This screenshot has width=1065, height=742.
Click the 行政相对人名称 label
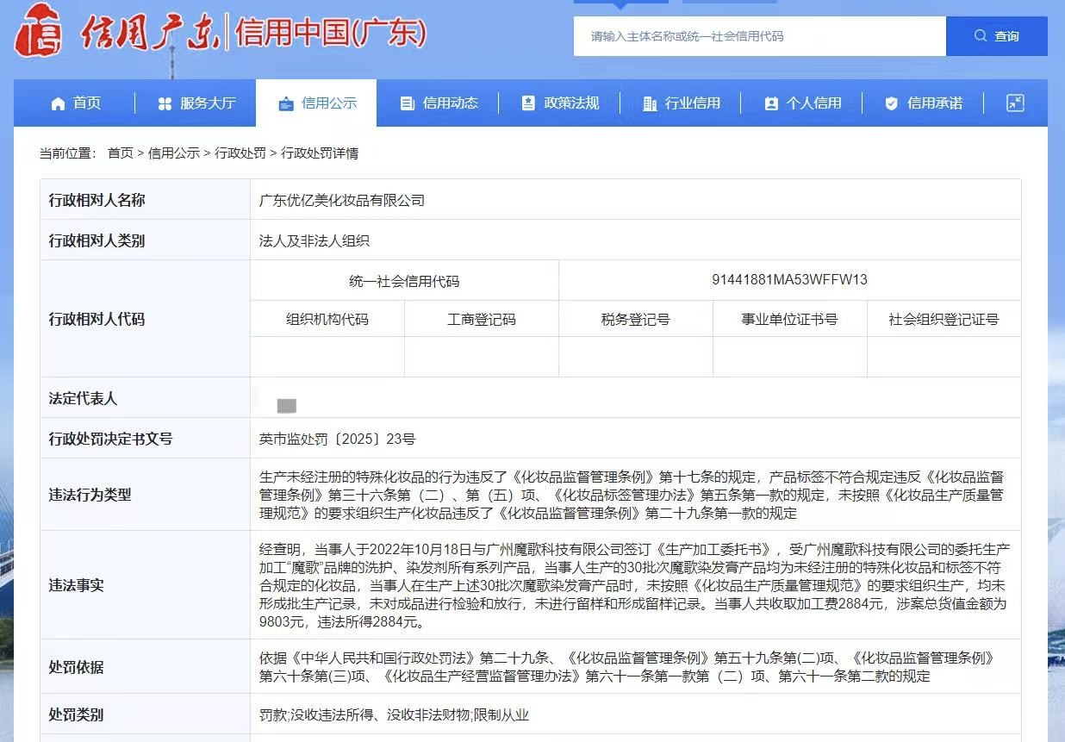(97, 200)
